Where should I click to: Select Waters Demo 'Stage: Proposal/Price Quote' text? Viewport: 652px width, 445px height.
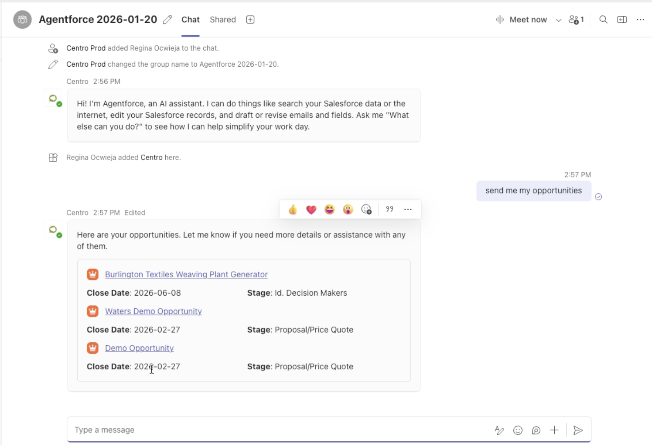click(300, 330)
